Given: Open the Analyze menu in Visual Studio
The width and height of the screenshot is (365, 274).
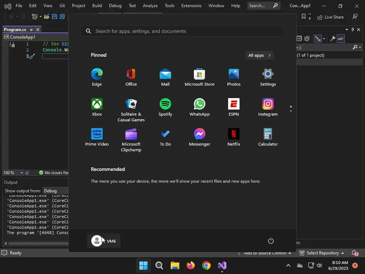Looking at the screenshot, I should pos(150,6).
